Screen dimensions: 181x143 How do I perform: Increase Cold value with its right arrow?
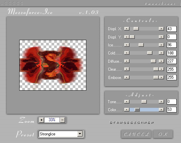tap(161, 53)
